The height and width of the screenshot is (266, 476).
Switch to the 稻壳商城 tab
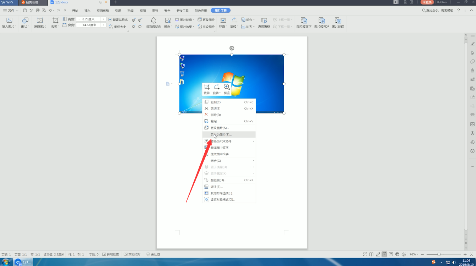click(33, 2)
